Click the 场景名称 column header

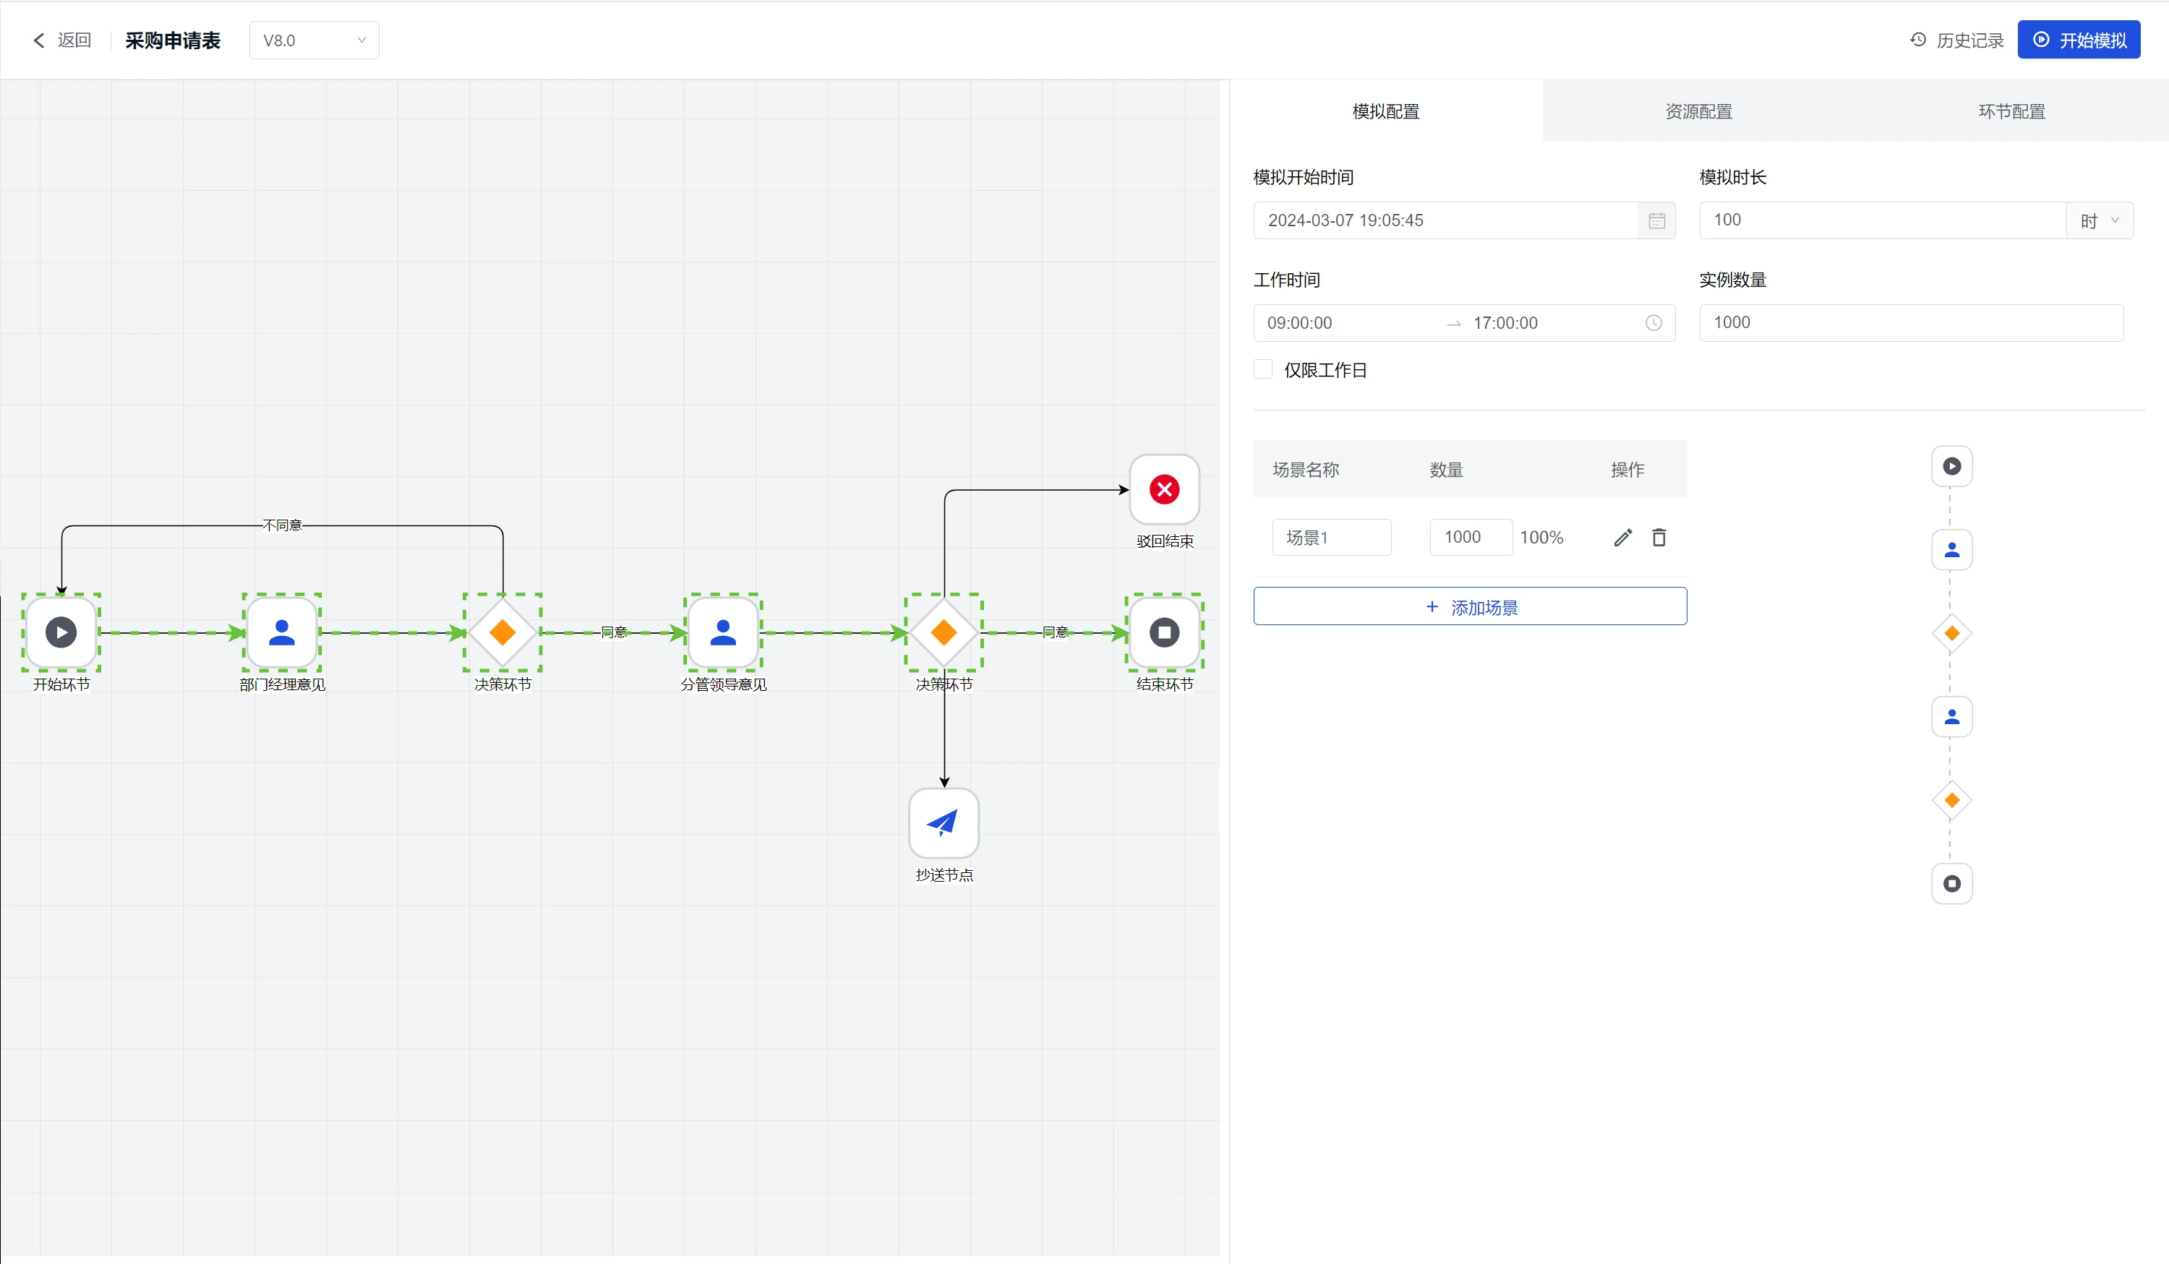click(1306, 470)
